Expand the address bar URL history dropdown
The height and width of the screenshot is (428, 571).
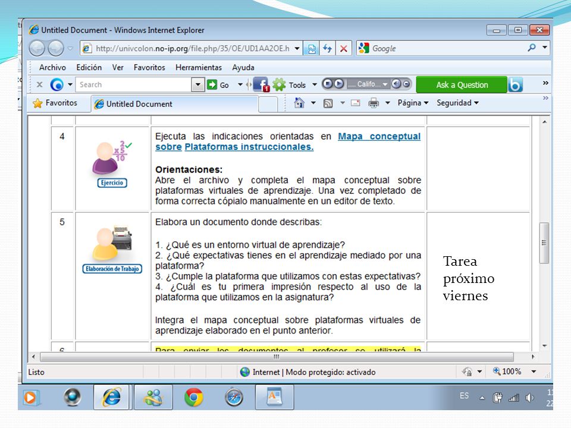pos(297,48)
